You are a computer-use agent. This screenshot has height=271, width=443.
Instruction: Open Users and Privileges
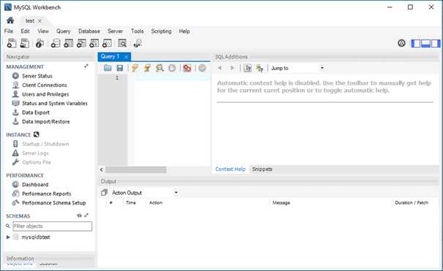(x=45, y=94)
